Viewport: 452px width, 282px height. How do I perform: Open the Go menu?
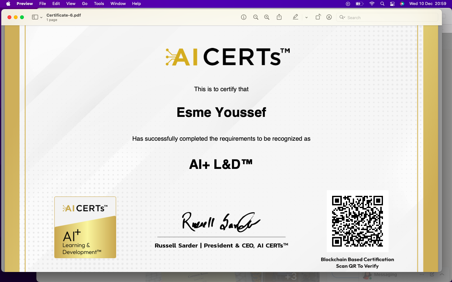85,4
